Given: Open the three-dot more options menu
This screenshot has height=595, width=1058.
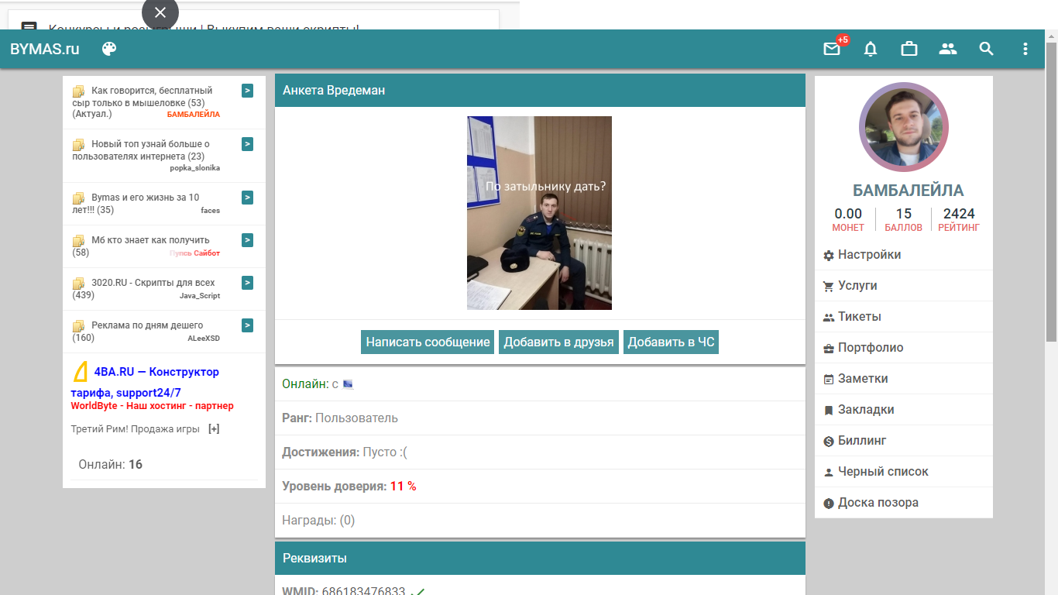Looking at the screenshot, I should (1025, 49).
